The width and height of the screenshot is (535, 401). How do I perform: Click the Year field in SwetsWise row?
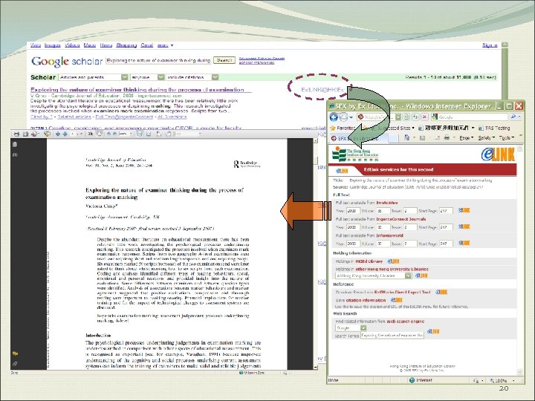point(353,211)
